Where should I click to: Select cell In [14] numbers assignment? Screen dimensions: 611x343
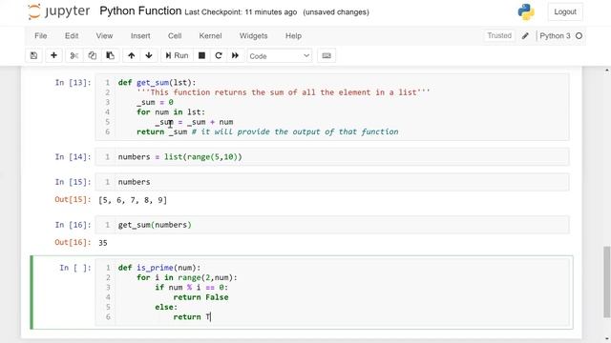point(332,156)
